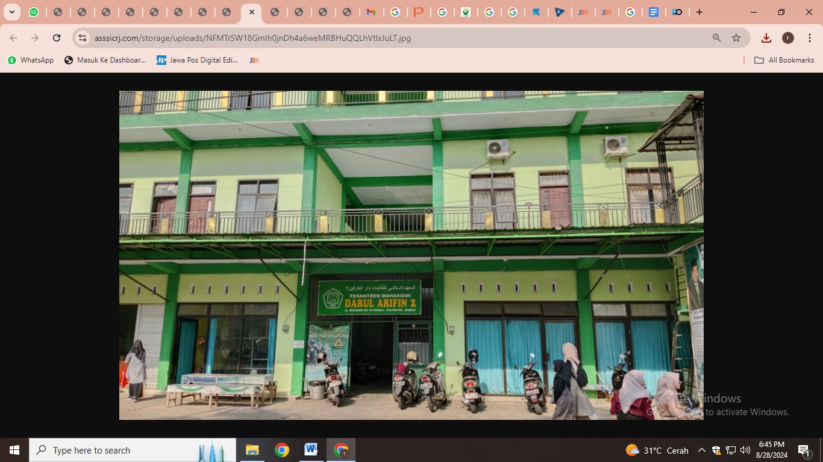
Task: Open the Windows Start menu
Action: click(x=14, y=450)
